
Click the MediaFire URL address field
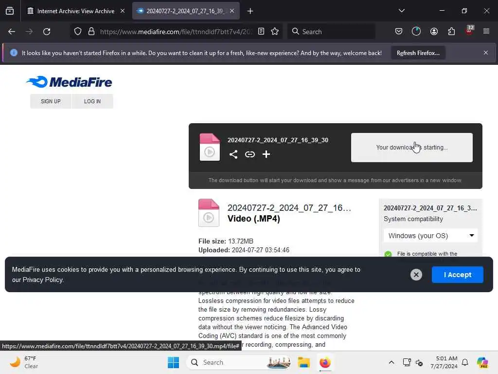176,32
